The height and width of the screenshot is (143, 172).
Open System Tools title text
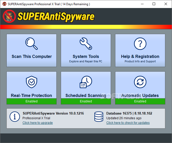86,56
